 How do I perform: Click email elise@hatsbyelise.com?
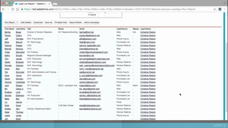pos(89,106)
